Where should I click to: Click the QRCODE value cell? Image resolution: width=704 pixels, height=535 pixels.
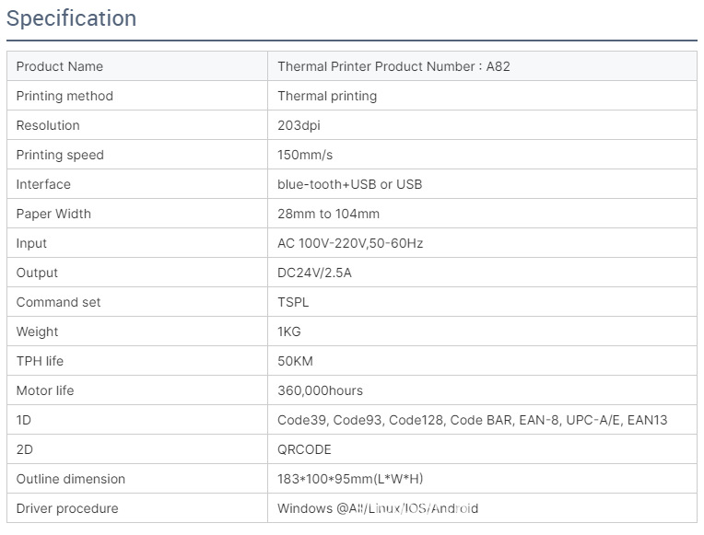click(304, 449)
